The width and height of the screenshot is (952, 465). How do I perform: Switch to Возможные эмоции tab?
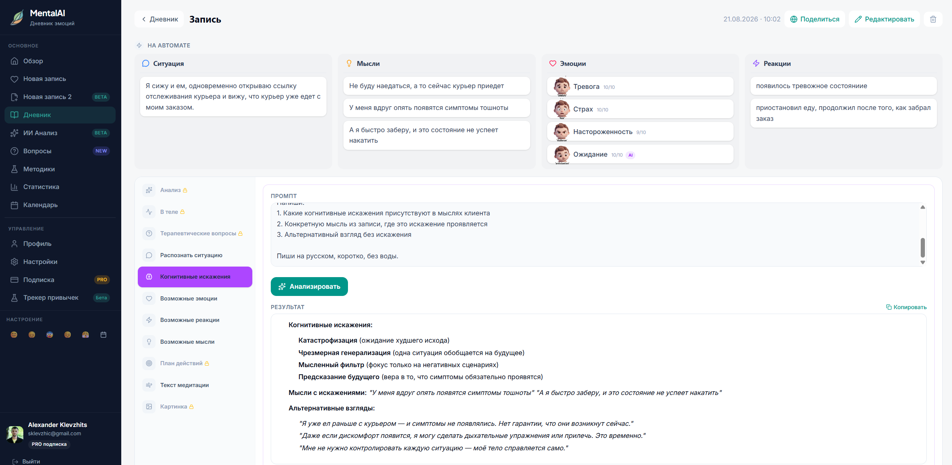195,299
